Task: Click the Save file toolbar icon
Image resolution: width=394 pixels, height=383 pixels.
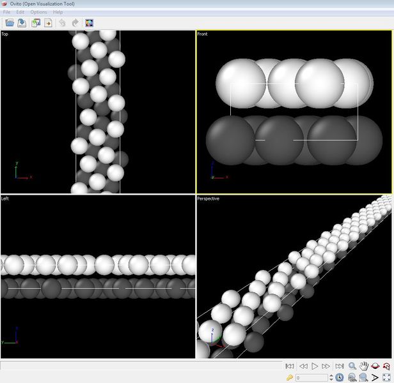Action: click(22, 23)
